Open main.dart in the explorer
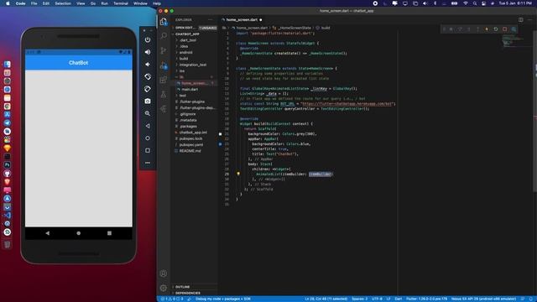Viewport: 537px width, 302px height. (190, 90)
